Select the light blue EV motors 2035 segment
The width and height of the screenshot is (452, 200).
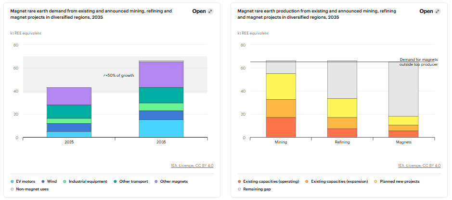pos(161,129)
